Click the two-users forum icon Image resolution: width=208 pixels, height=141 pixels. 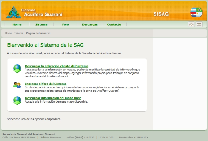17,85
